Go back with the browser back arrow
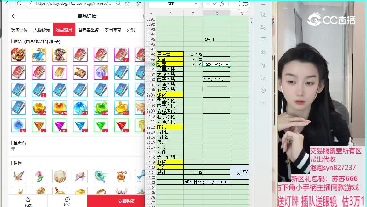The width and height of the screenshot is (367, 207). (8, 3)
